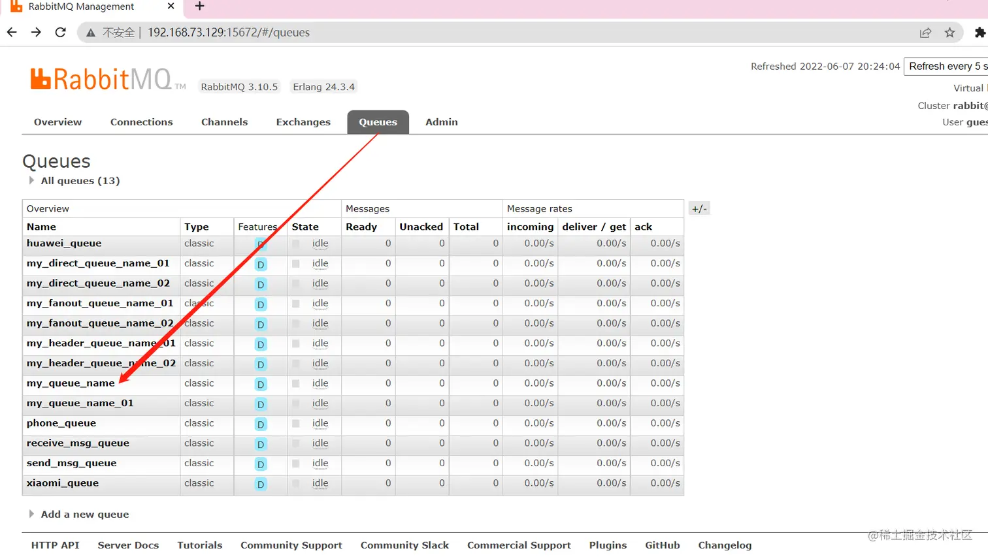Image resolution: width=988 pixels, height=557 pixels.
Task: Sort queues by the Name column header
Action: [41, 227]
